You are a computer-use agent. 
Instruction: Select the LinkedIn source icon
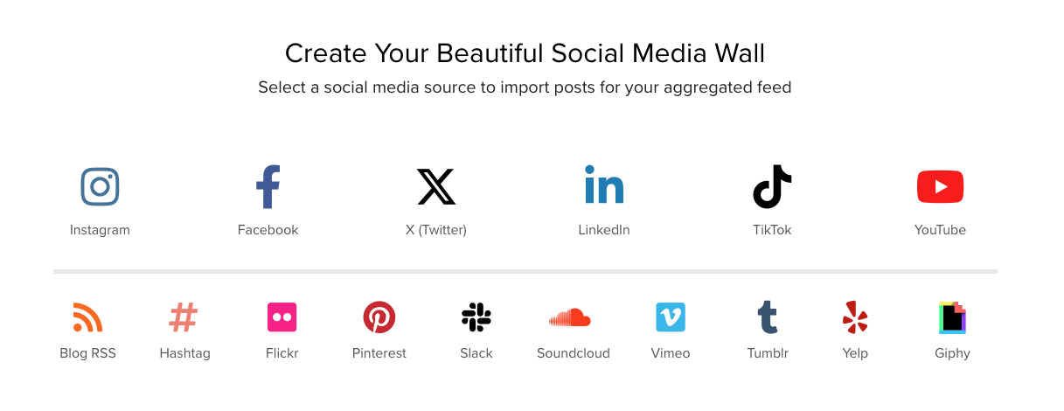tap(604, 185)
